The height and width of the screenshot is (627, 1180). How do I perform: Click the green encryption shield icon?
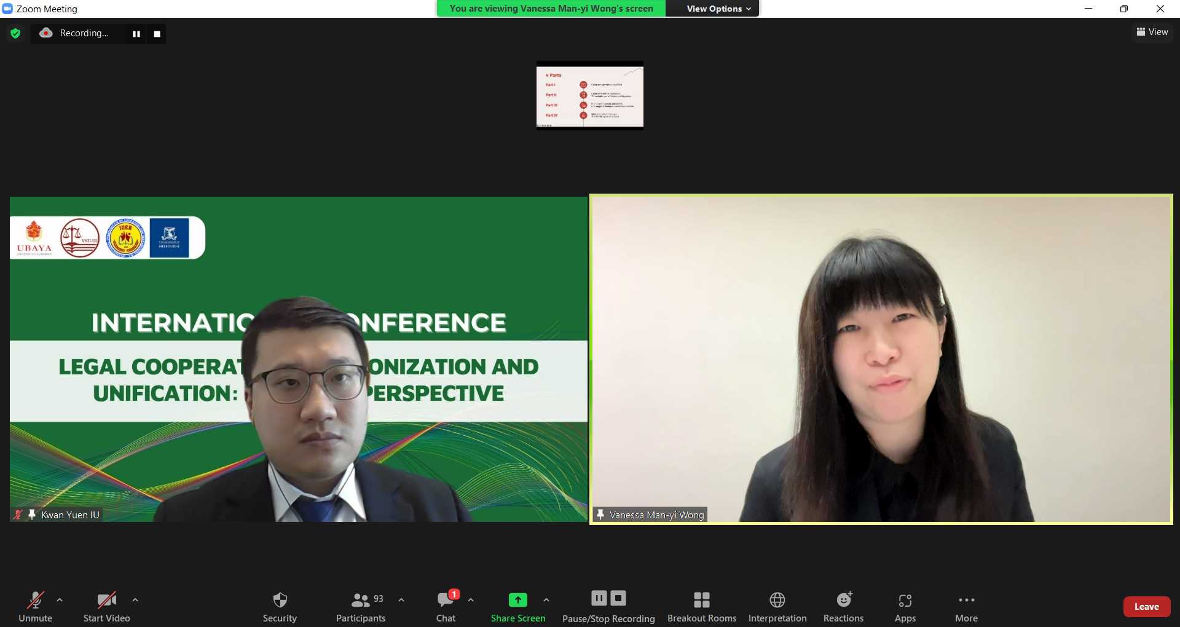coord(16,33)
